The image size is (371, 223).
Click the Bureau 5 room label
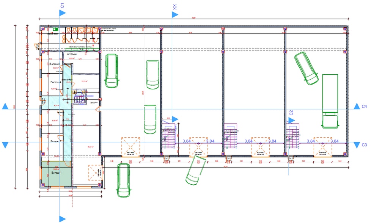pos(55,64)
